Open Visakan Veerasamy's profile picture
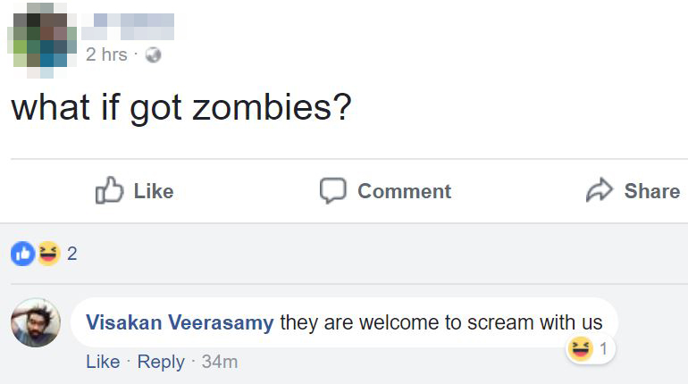688x384 pixels. (36, 322)
